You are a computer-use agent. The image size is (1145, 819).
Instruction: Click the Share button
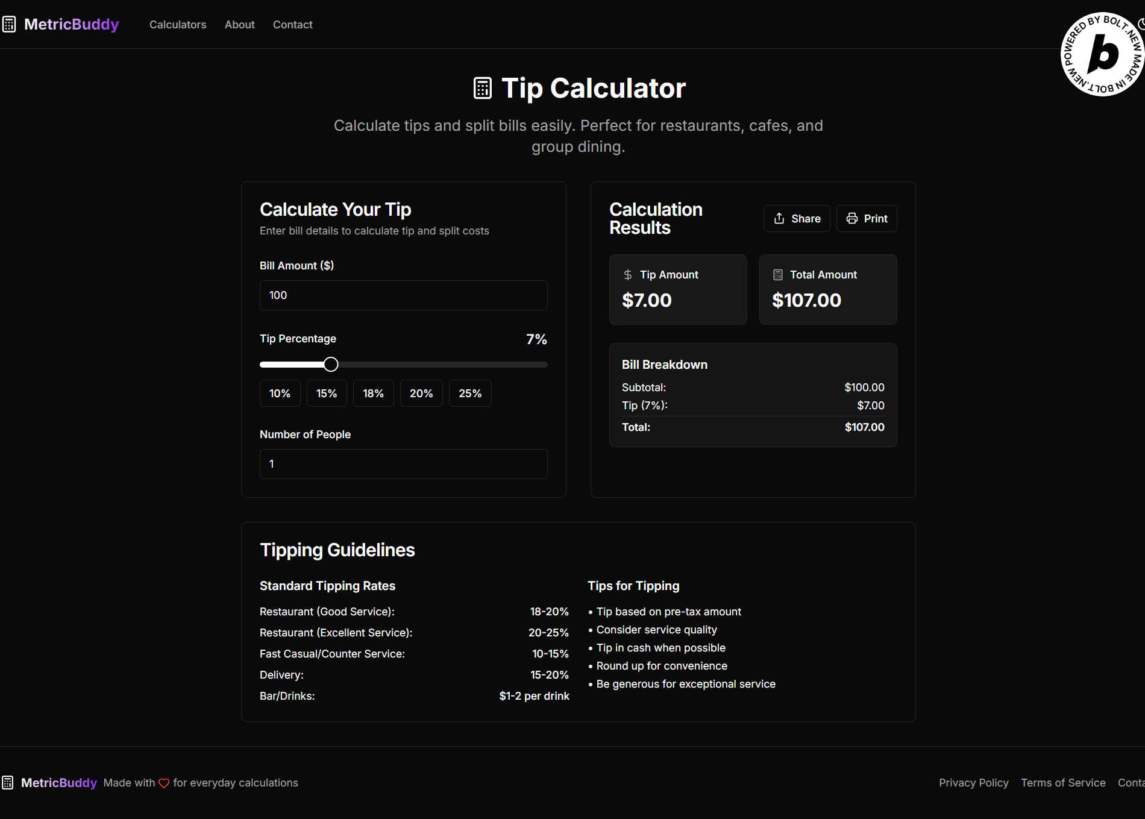[x=797, y=218]
